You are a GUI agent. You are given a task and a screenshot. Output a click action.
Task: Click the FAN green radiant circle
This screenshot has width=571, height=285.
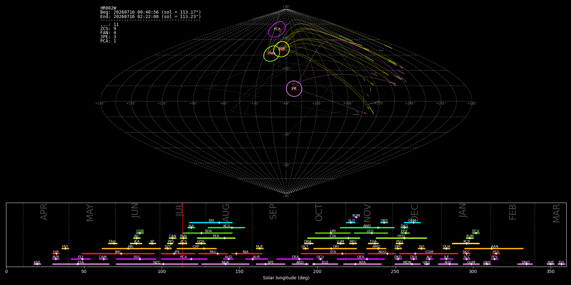tap(272, 54)
